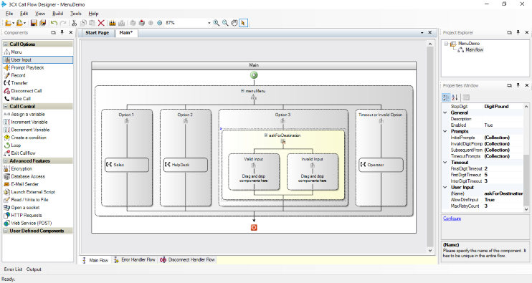Select the Sales transfer component

[x=127, y=165]
